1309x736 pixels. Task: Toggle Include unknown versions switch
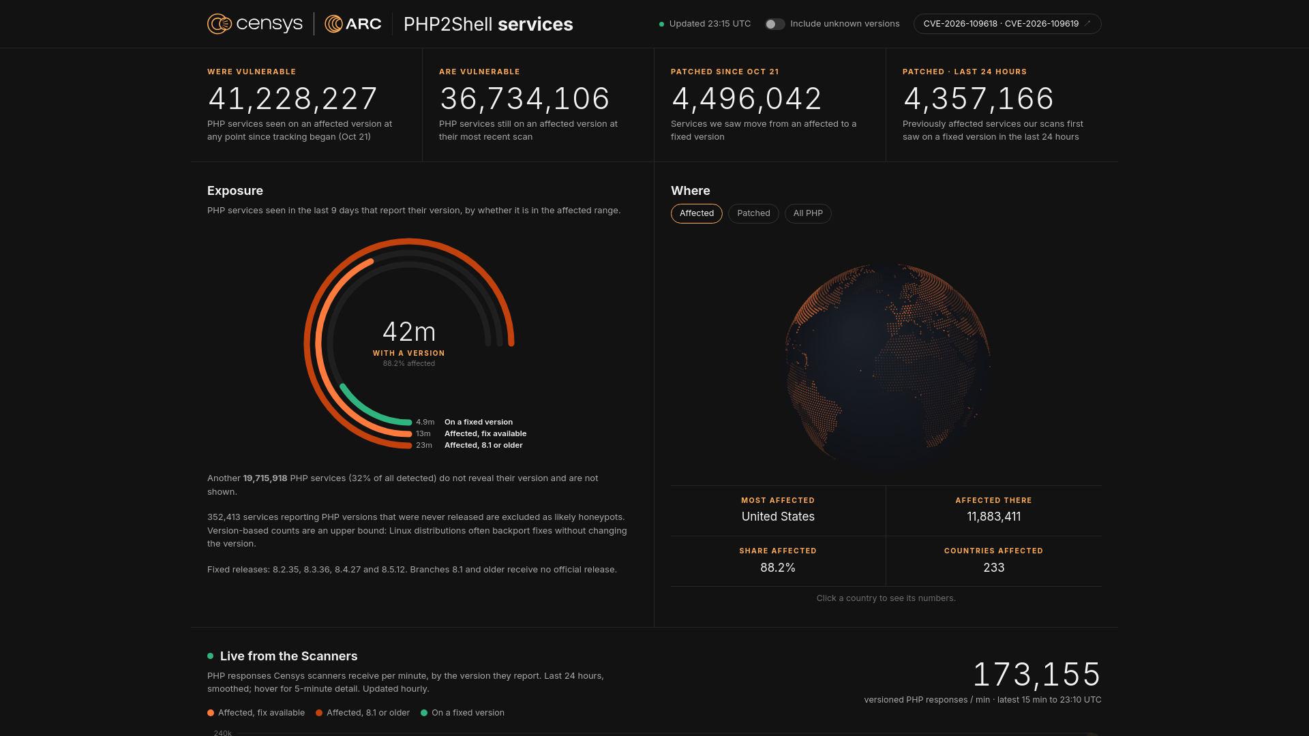point(775,24)
